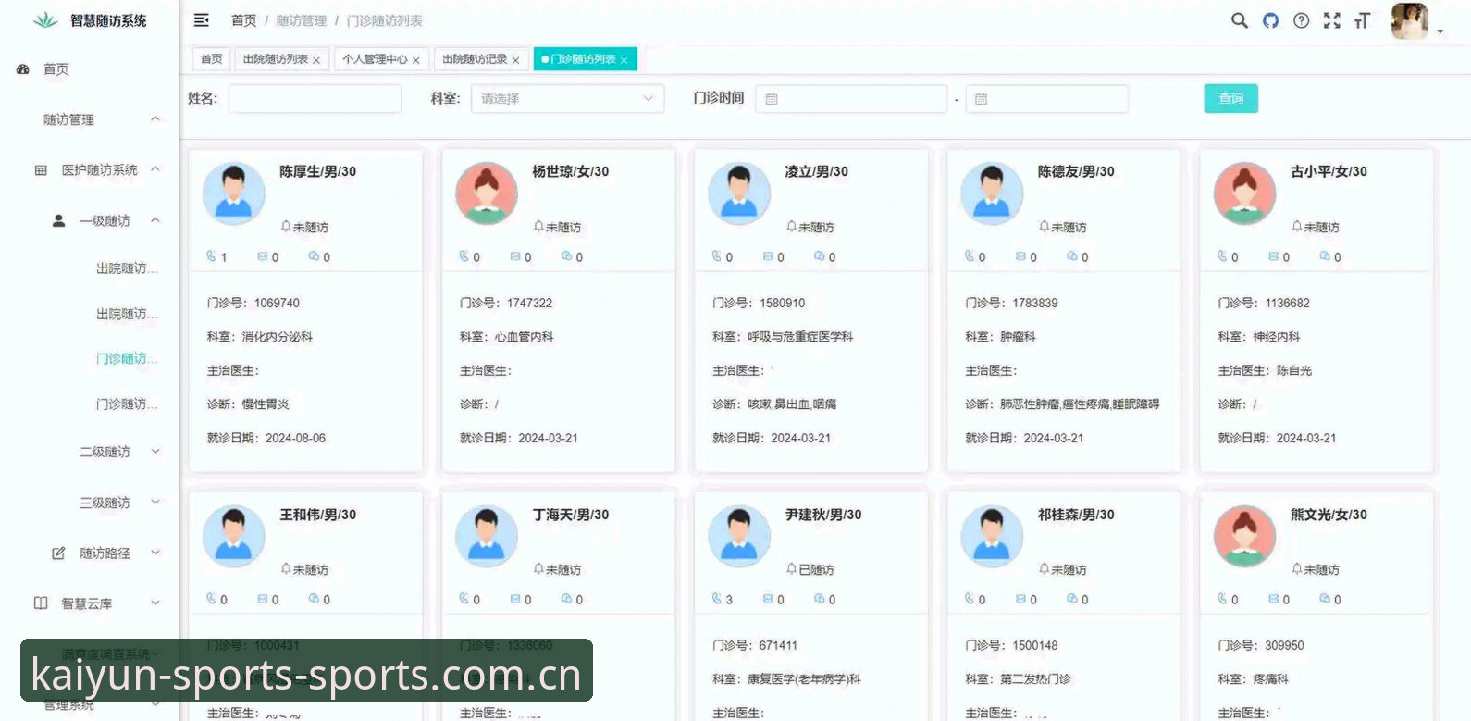The height and width of the screenshot is (721, 1471).
Task: Close the 个人管理中心 tab
Action: 416,60
